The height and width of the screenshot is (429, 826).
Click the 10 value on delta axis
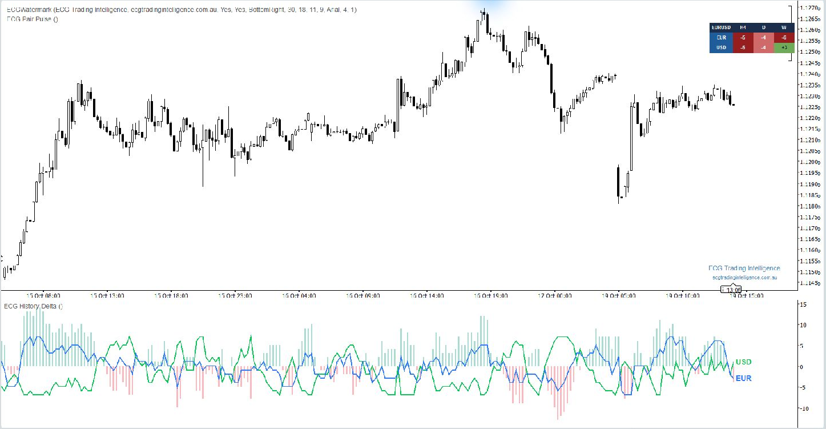point(802,325)
